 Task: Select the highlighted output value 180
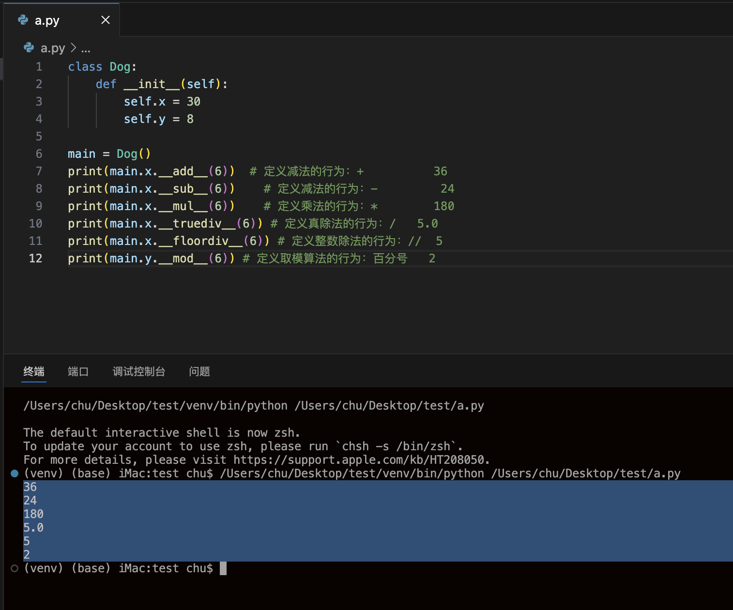pos(32,514)
